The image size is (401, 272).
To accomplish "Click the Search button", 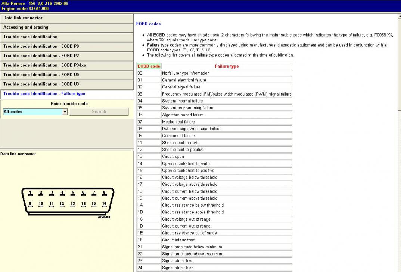I will click(x=99, y=112).
